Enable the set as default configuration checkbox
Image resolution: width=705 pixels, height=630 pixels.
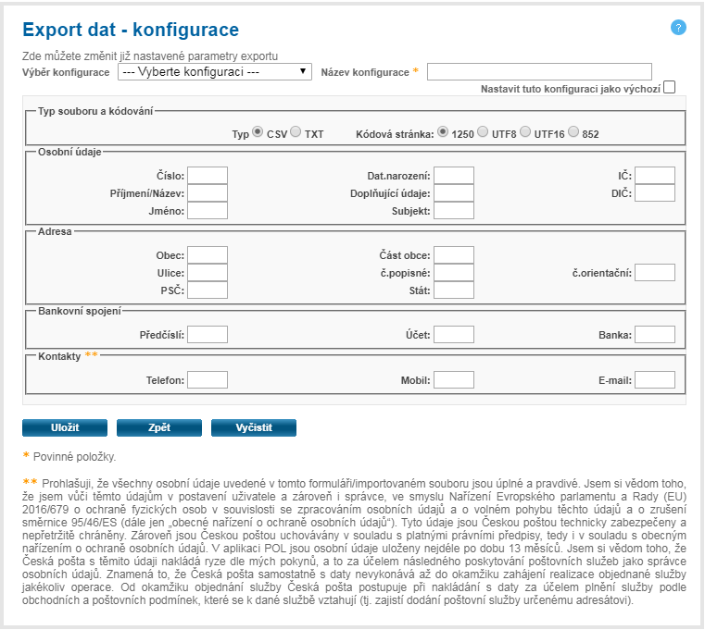pos(669,87)
